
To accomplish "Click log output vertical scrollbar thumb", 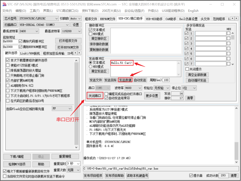I will 236,151.
